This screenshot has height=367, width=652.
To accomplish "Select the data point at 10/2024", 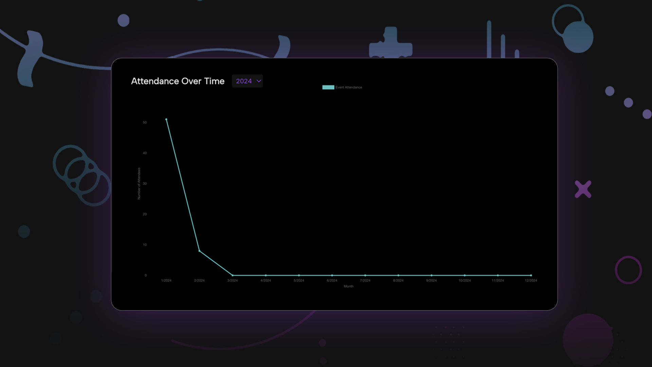I will click(465, 275).
